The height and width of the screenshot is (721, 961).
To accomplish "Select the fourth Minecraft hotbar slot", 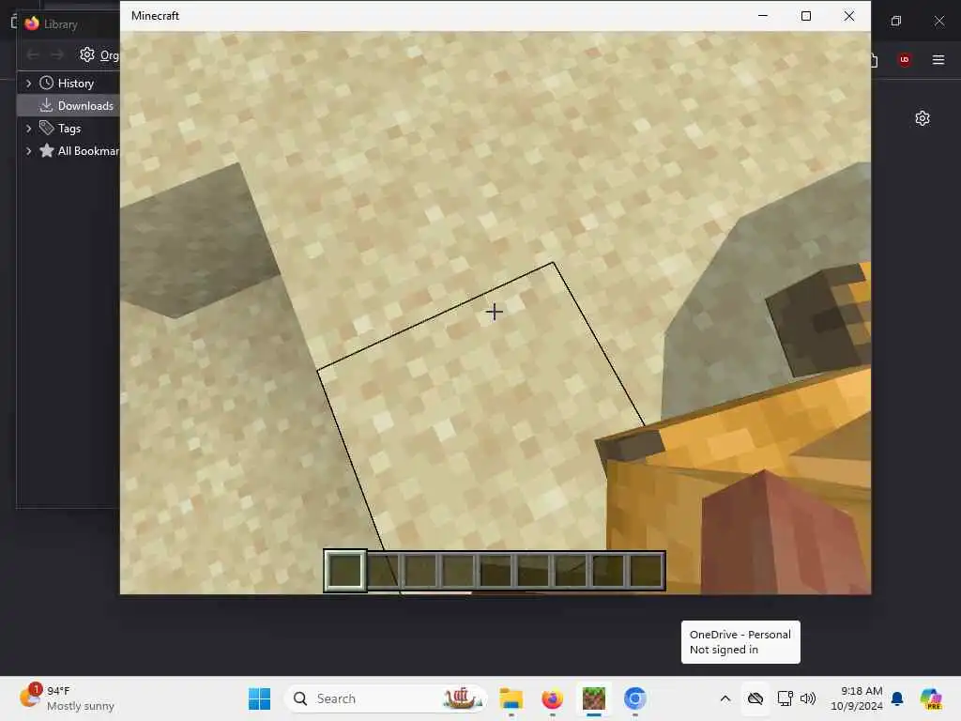I will pyautogui.click(x=458, y=570).
